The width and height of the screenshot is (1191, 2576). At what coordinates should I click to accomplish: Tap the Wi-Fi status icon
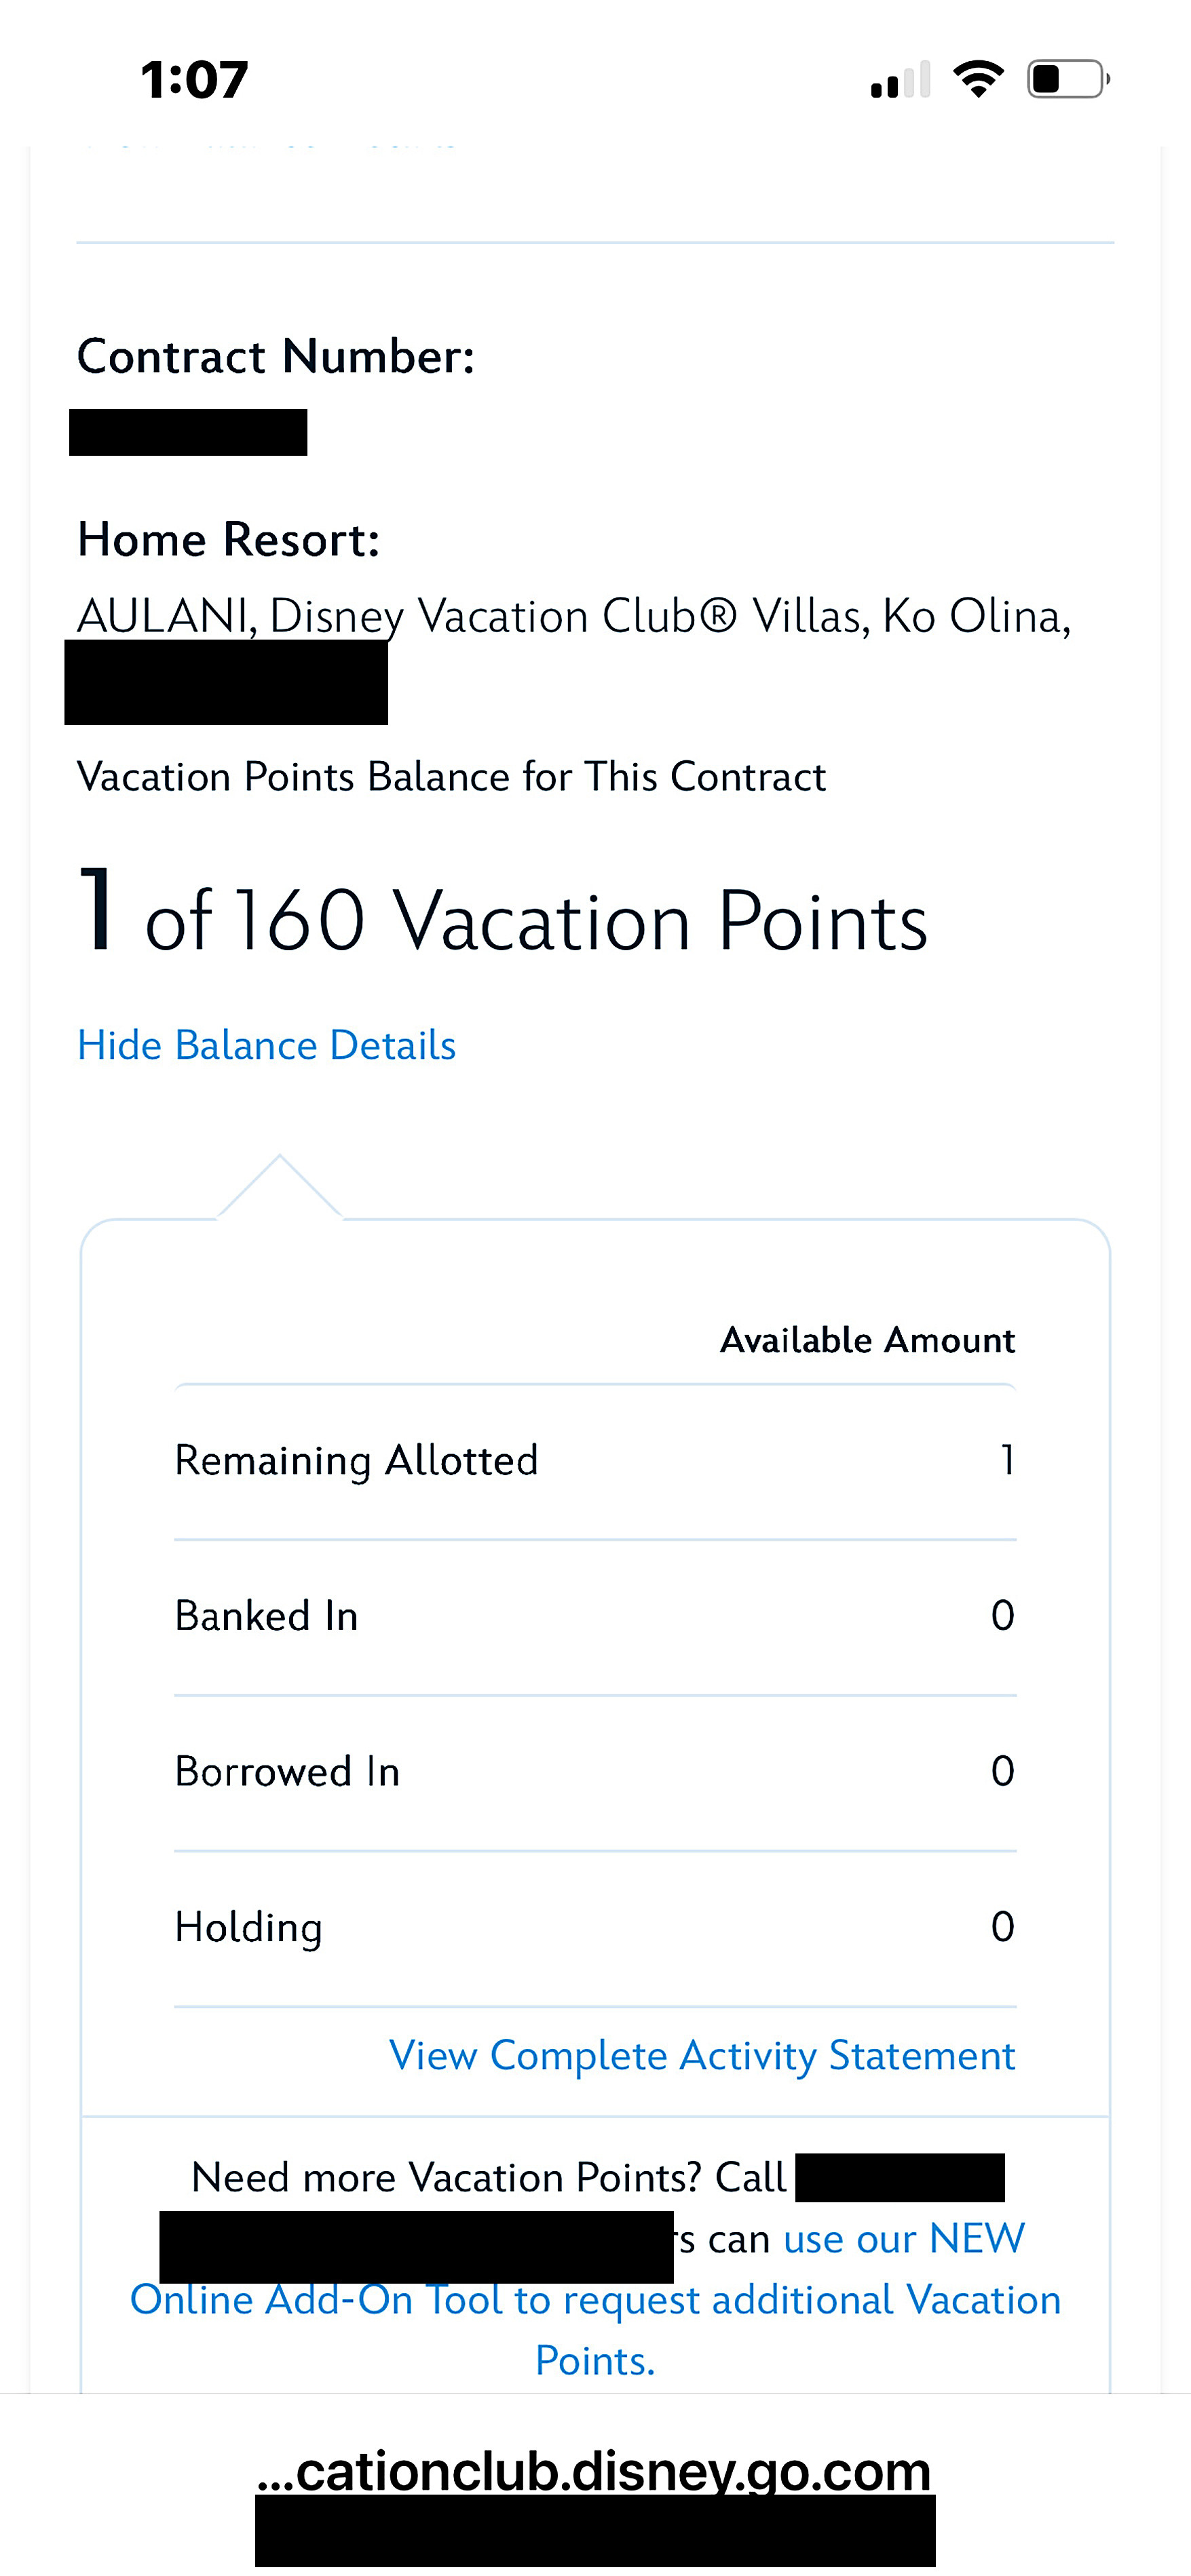pyautogui.click(x=978, y=79)
